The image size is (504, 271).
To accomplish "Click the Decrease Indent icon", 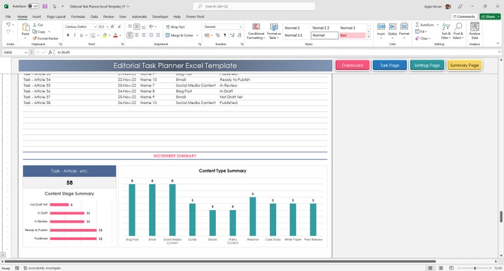I will point(151,36).
